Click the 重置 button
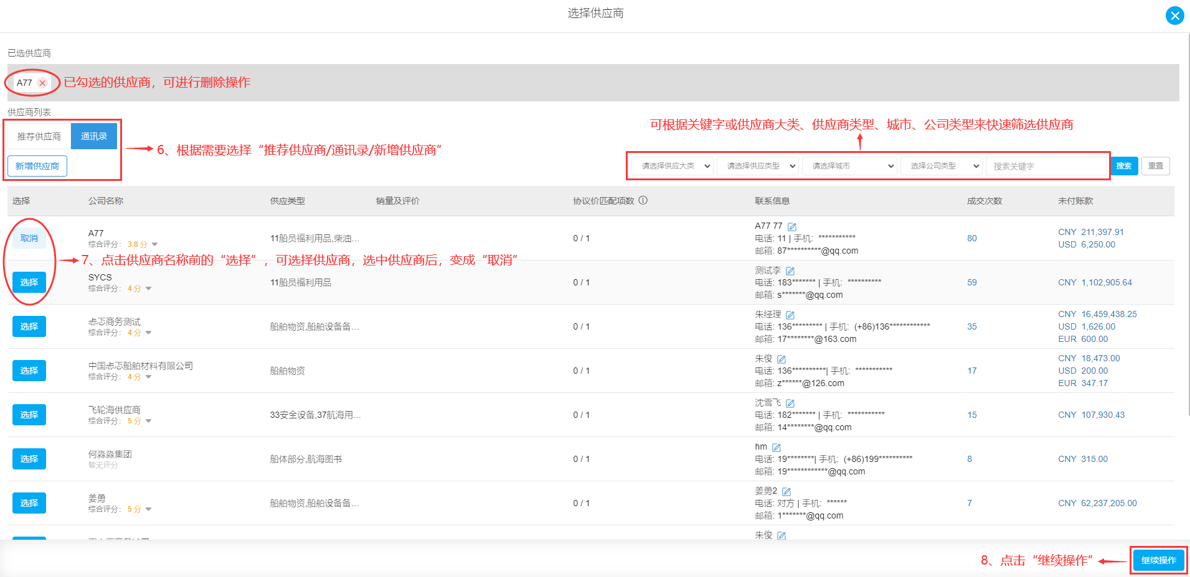Image resolution: width=1190 pixels, height=577 pixels. click(1156, 166)
